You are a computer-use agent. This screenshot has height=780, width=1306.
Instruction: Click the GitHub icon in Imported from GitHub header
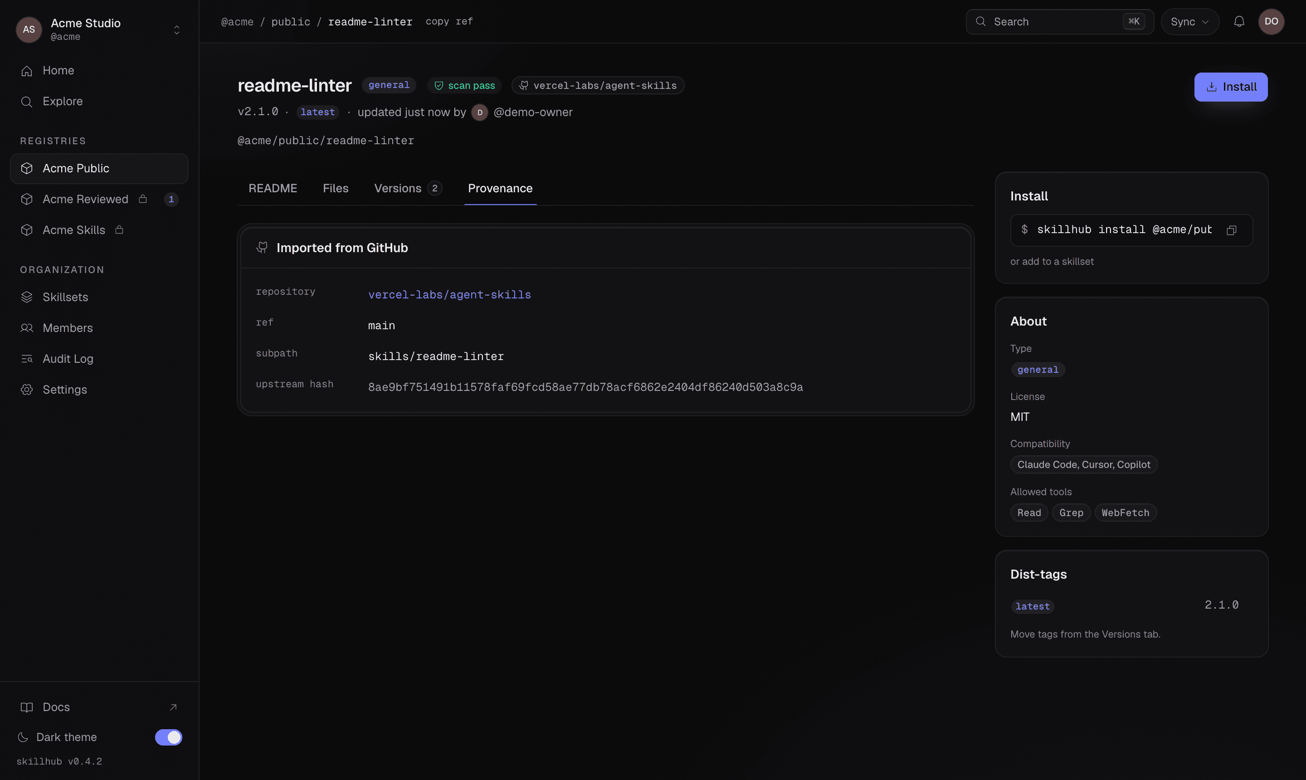pyautogui.click(x=262, y=248)
